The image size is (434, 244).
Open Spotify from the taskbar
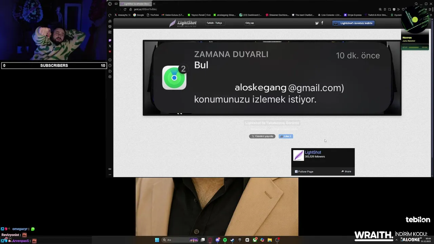point(225,240)
